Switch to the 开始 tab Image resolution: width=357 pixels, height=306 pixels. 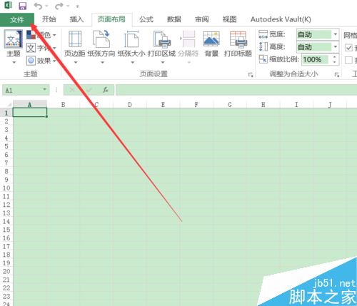[x=49, y=19]
